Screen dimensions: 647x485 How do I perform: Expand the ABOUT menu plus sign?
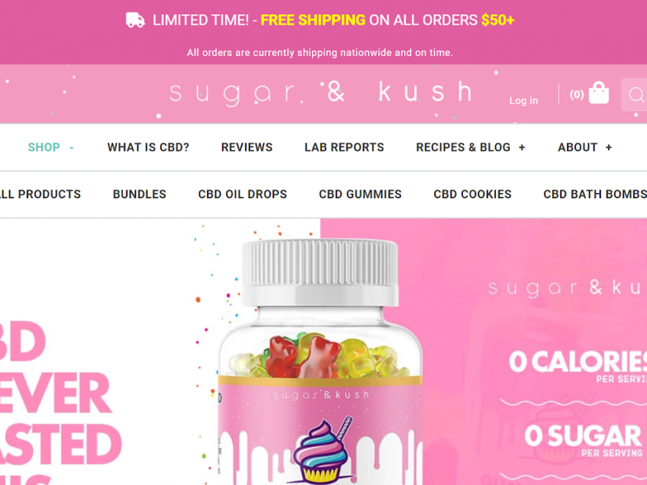(x=609, y=147)
